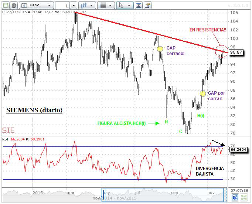Screen dimensions: 252x204
Task: Click the 2015 marker on the timeline navigator
Action: 38,193
